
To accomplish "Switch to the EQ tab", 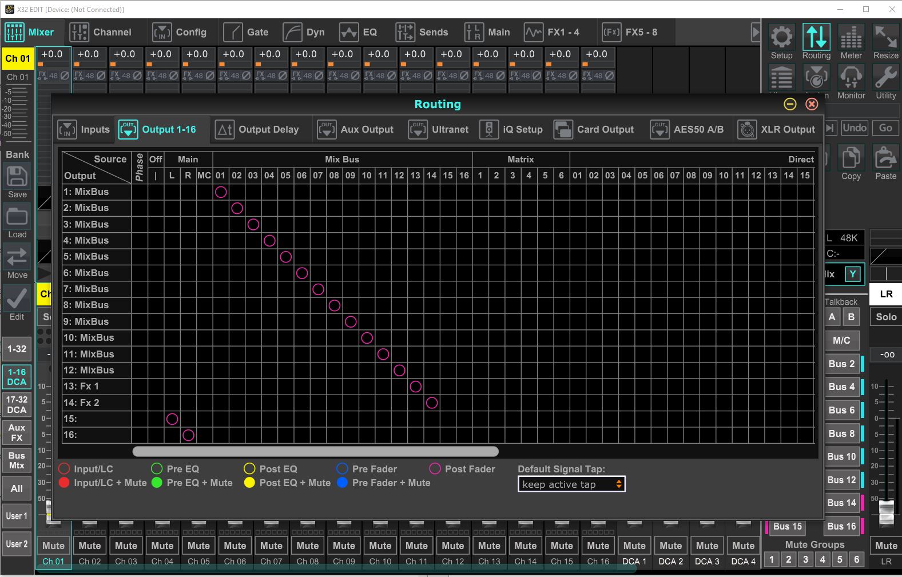I will [x=359, y=33].
